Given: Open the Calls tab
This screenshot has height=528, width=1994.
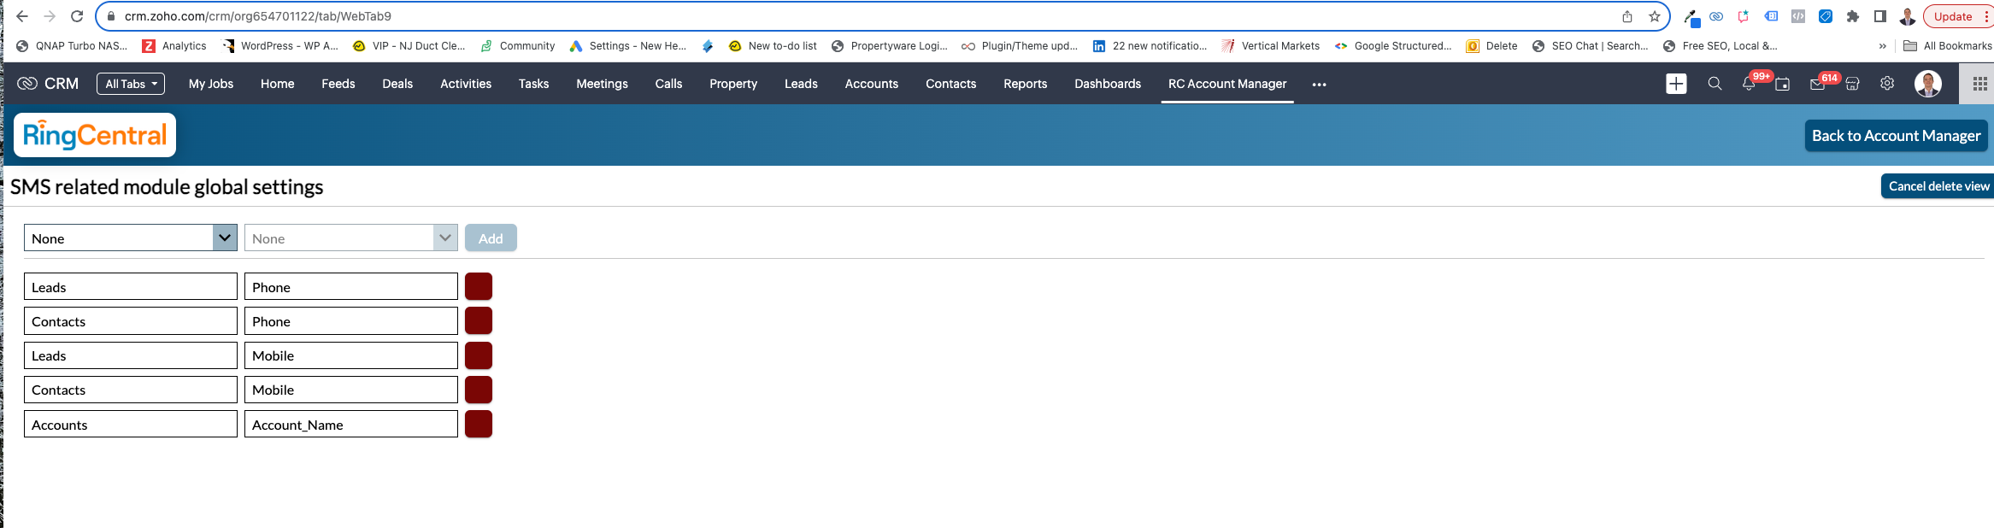Looking at the screenshot, I should tap(669, 84).
